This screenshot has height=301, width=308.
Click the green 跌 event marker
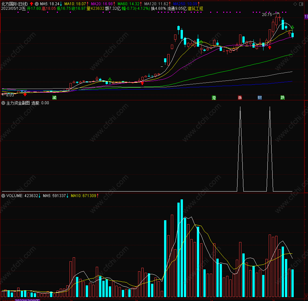tap(282, 97)
